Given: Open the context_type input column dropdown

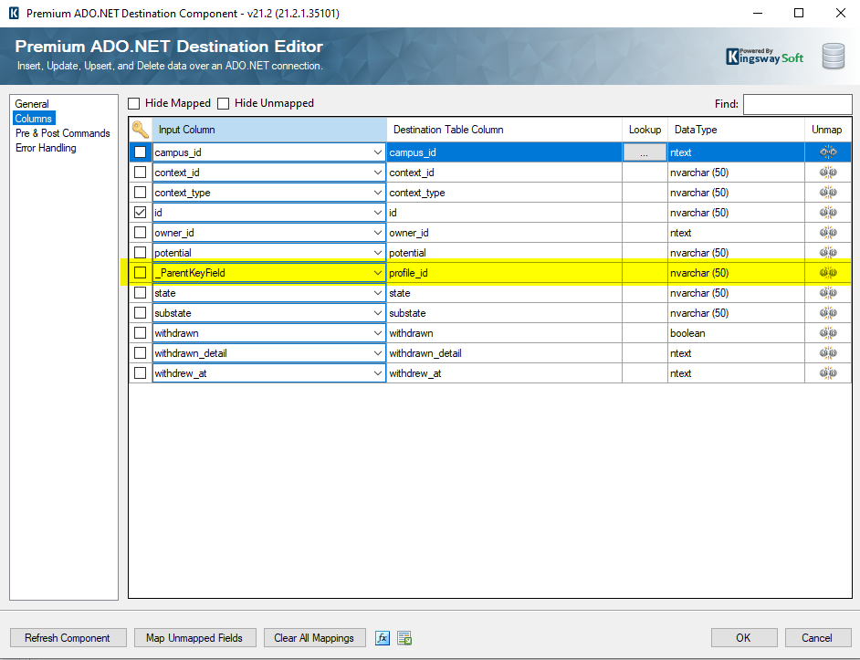Looking at the screenshot, I should pyautogui.click(x=377, y=192).
